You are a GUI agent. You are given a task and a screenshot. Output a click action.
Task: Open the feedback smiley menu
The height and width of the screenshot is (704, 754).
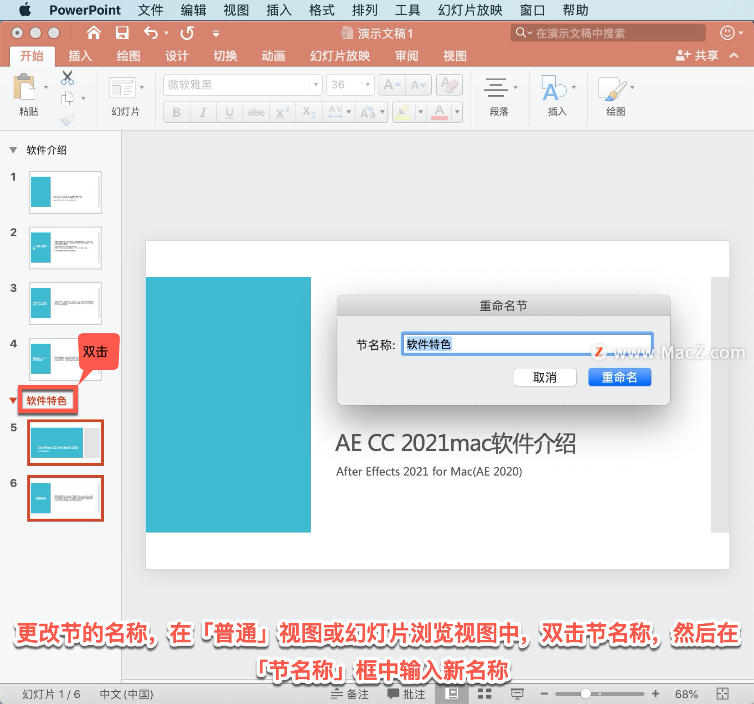[x=731, y=33]
